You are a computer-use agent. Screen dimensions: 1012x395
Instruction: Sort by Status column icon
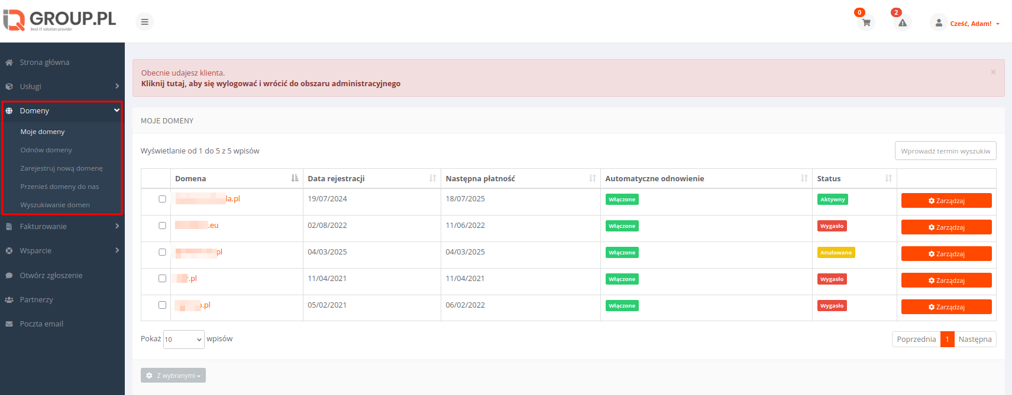[888, 178]
